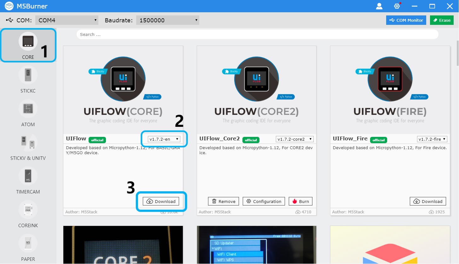This screenshot has height=264, width=459.
Task: Open UIFlow_Core2 version dropdown v1.7.2-core2
Action: 295,139
